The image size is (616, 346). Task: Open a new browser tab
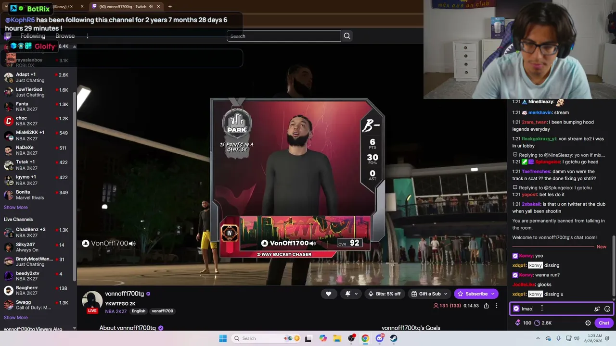[170, 7]
